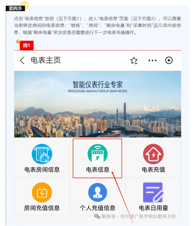Viewport: 195px width, 226px height.
Task: Select the green 电表信息 meter icon
Action: [x=98, y=154]
